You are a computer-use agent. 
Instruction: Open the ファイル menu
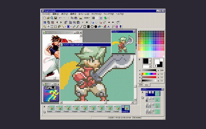pos(46,14)
